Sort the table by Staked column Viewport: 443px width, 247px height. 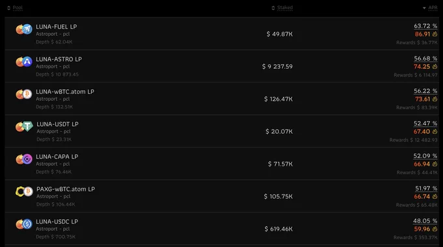tap(282, 8)
